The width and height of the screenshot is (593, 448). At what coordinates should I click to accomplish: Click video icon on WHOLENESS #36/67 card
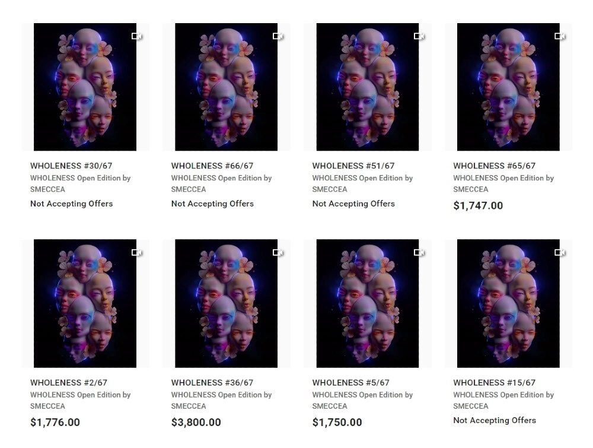(278, 253)
